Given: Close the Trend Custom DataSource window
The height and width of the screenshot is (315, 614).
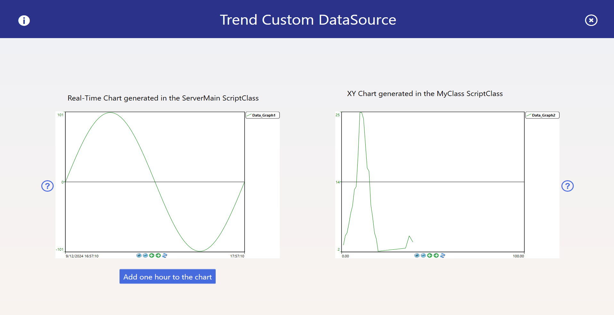Looking at the screenshot, I should pos(591,20).
